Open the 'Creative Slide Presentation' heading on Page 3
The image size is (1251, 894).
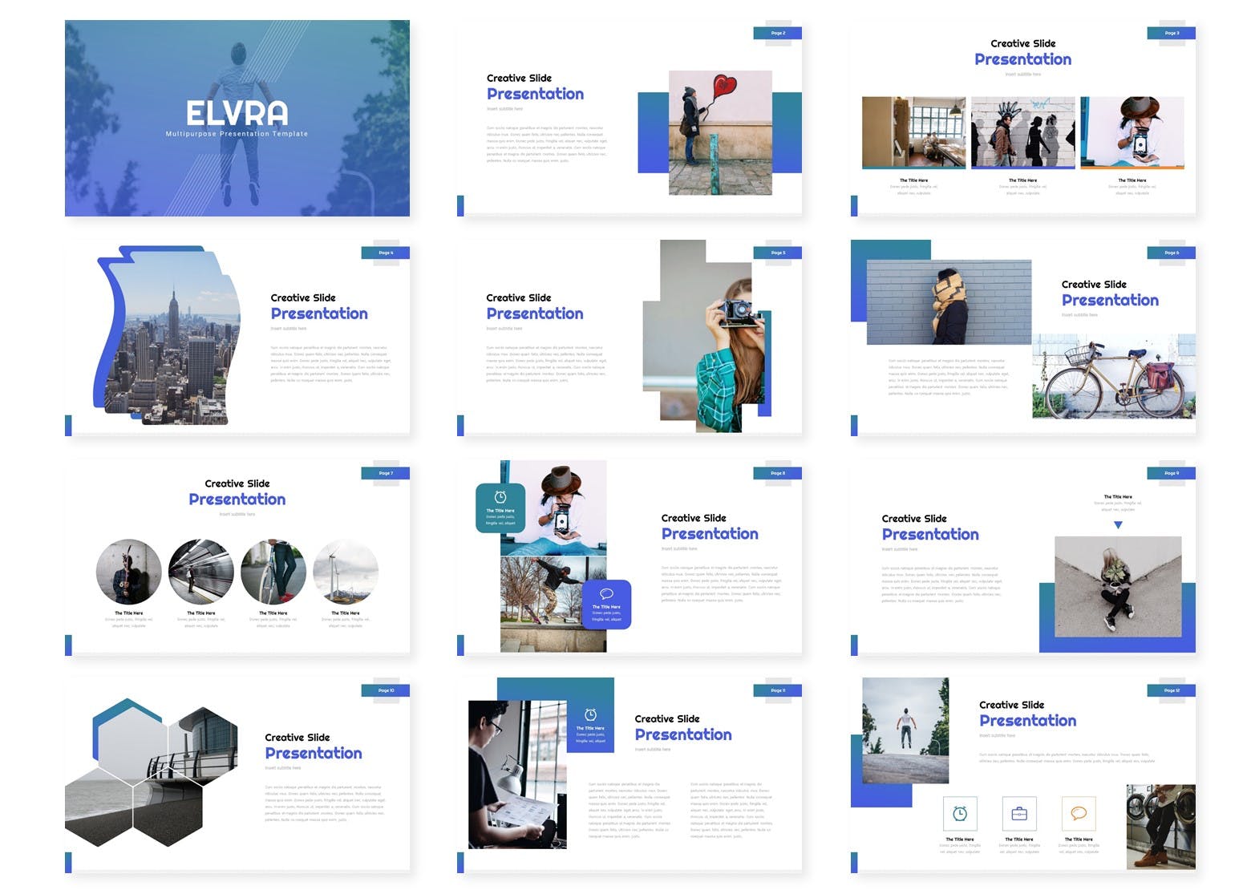(1022, 51)
